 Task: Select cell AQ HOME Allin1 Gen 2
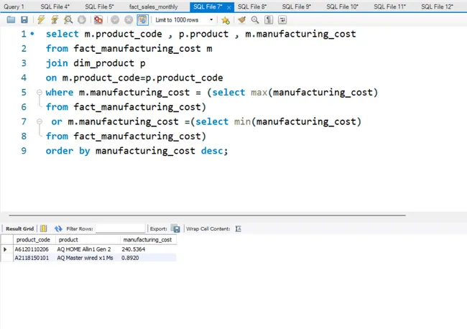point(88,249)
